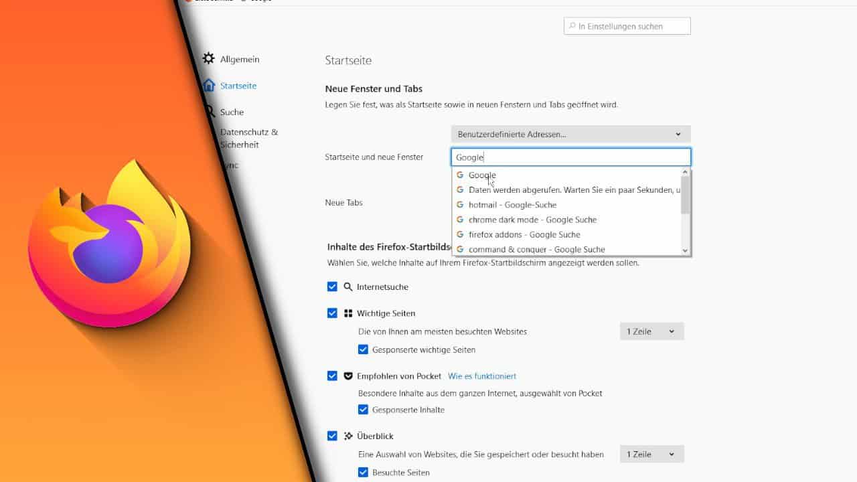
Task: Click the grid icon beside Wichtige Seiten
Action: point(348,313)
